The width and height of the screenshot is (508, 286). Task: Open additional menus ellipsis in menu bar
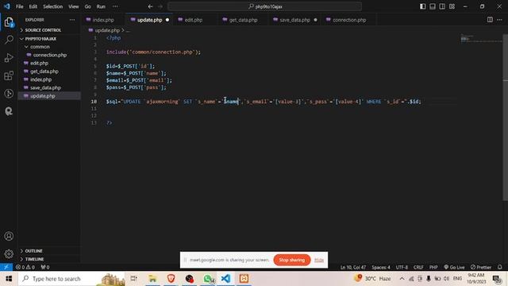[115, 6]
